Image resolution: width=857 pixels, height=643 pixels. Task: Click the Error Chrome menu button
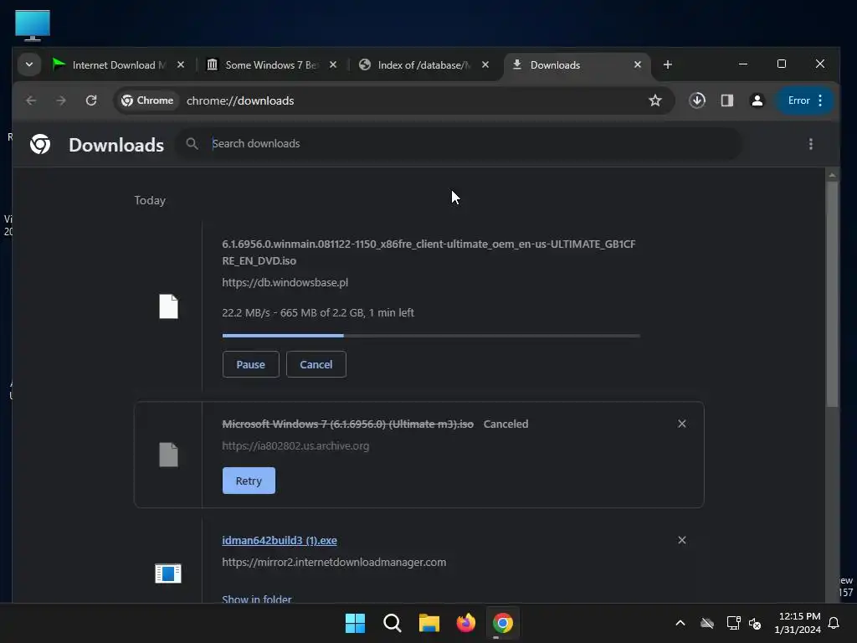(804, 100)
